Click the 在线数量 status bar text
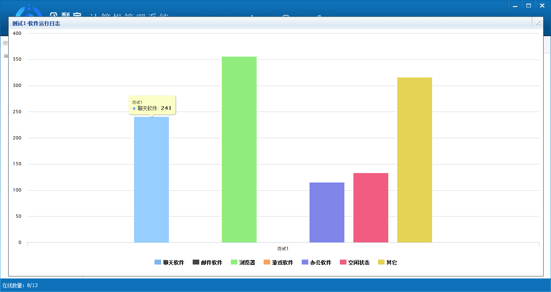This screenshot has height=292, width=551. (20, 285)
